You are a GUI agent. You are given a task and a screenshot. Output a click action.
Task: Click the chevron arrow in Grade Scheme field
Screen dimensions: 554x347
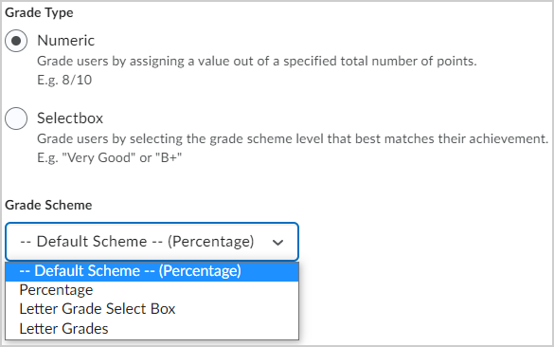(x=278, y=243)
